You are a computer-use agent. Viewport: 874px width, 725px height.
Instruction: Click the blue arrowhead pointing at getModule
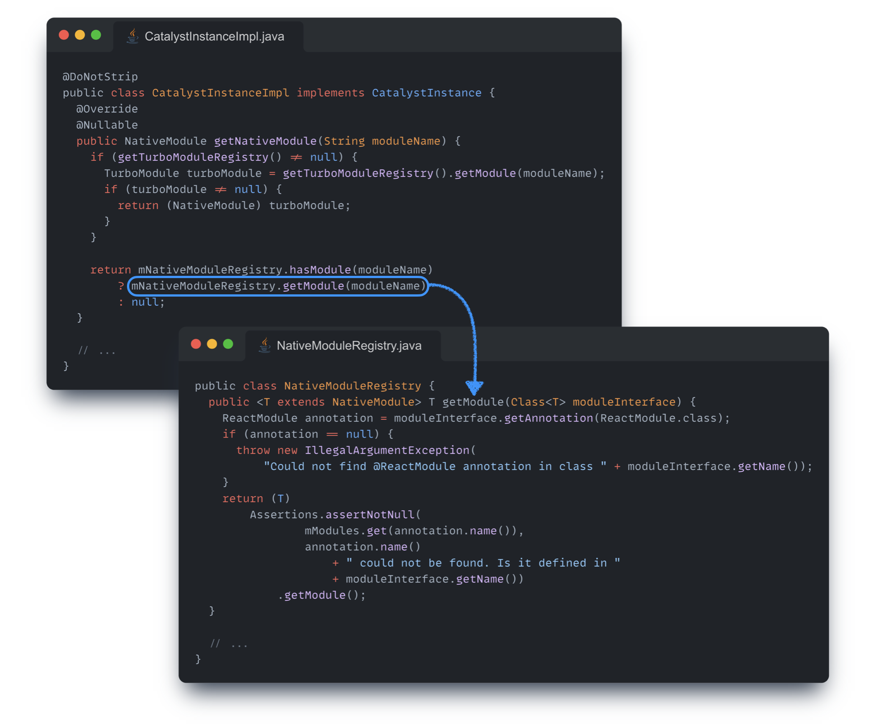pos(474,387)
